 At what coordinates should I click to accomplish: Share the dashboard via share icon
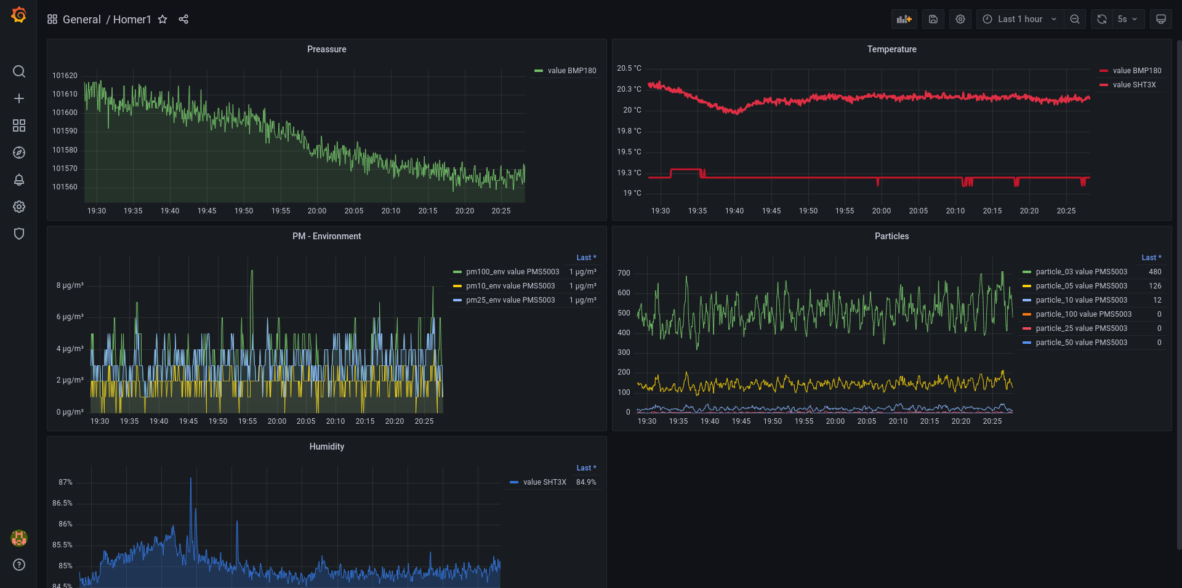point(183,19)
